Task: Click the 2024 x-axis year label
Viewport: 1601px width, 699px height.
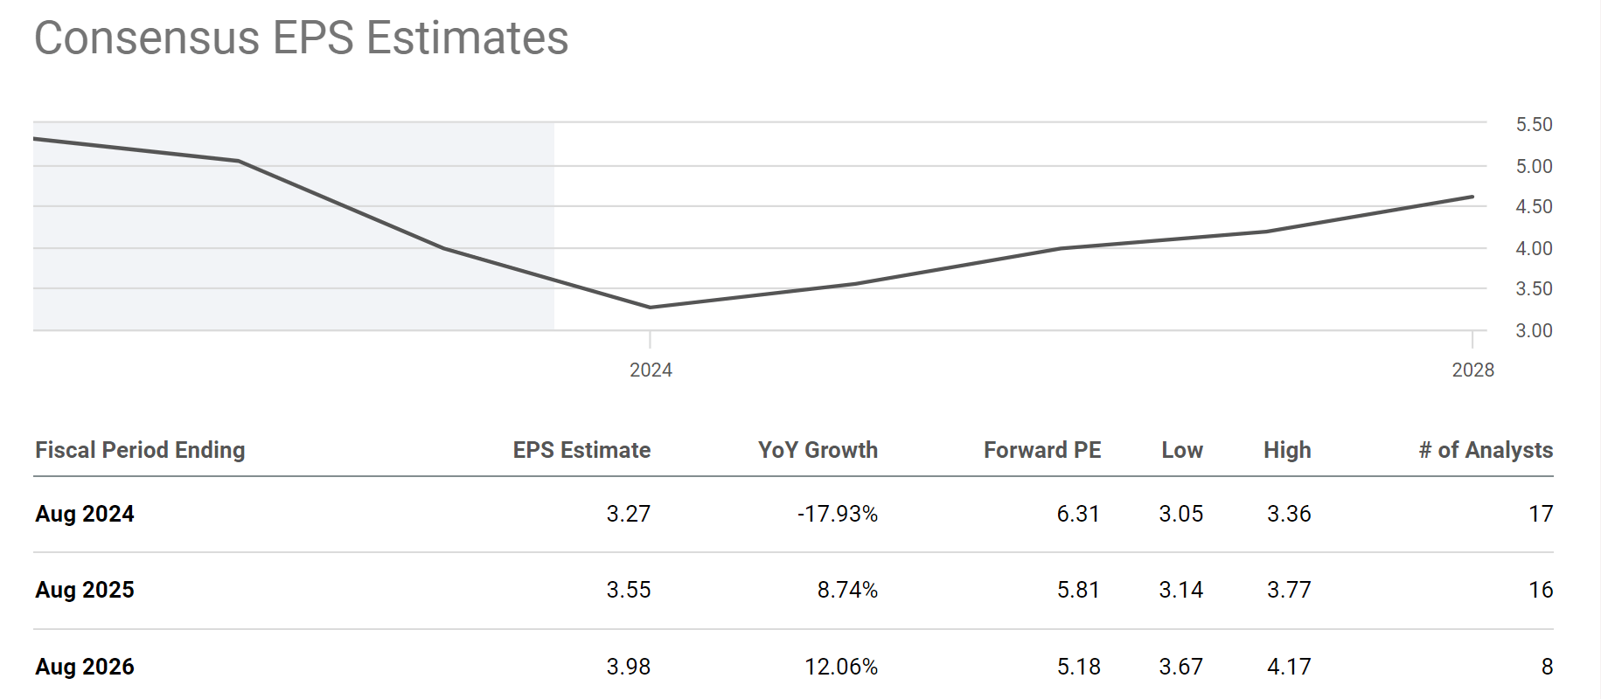Action: (x=651, y=370)
